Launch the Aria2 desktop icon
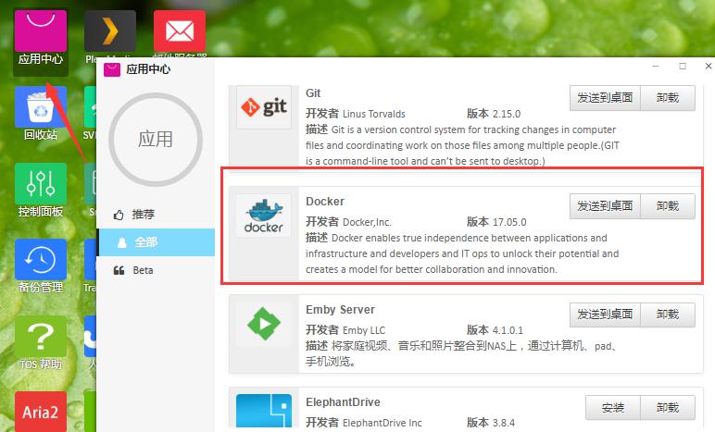This screenshot has width=715, height=432. [41, 411]
